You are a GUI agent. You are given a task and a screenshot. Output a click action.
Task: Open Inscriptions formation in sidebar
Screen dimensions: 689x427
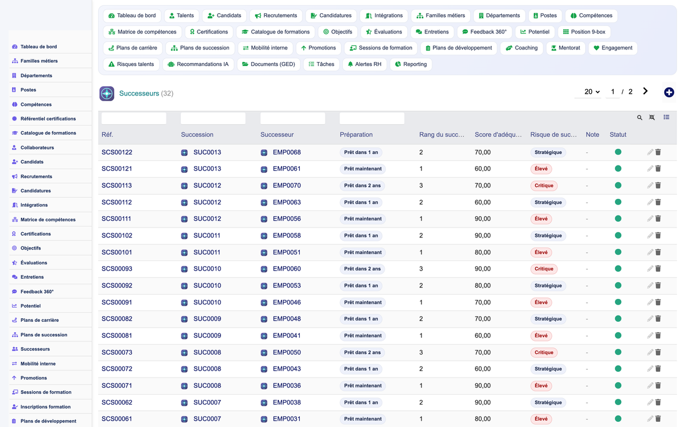pyautogui.click(x=45, y=407)
